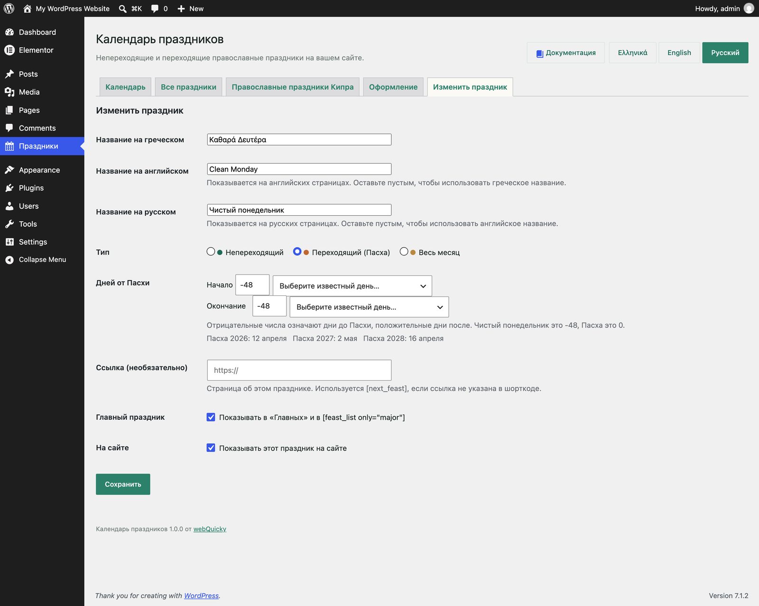This screenshot has width=759, height=606.
Task: Focus the https:// link field
Action: click(x=299, y=370)
